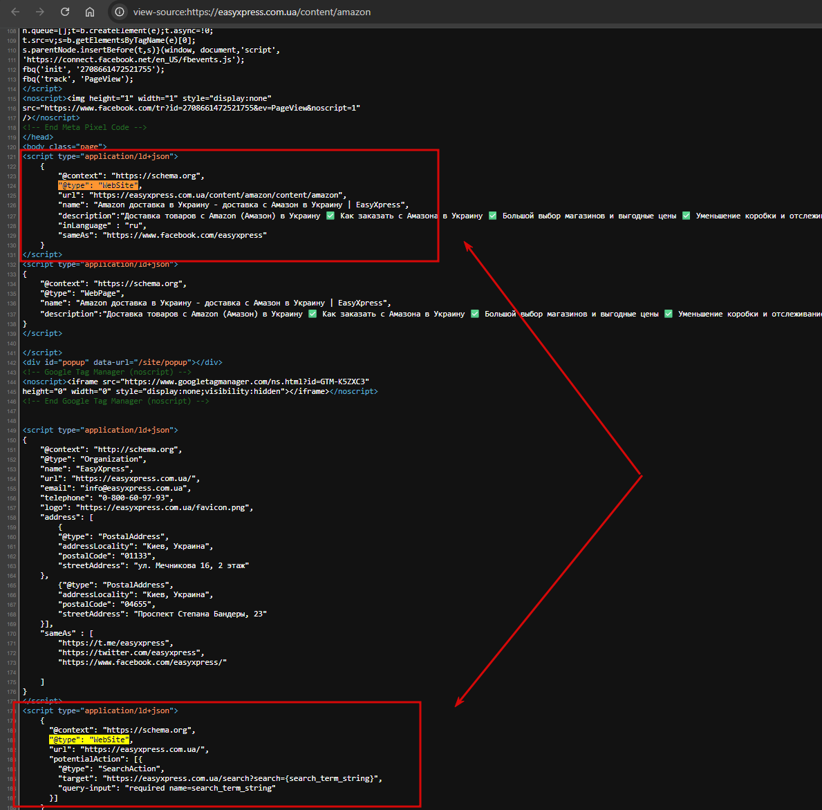
Task: Go back using the browser back arrow
Action: (x=15, y=12)
